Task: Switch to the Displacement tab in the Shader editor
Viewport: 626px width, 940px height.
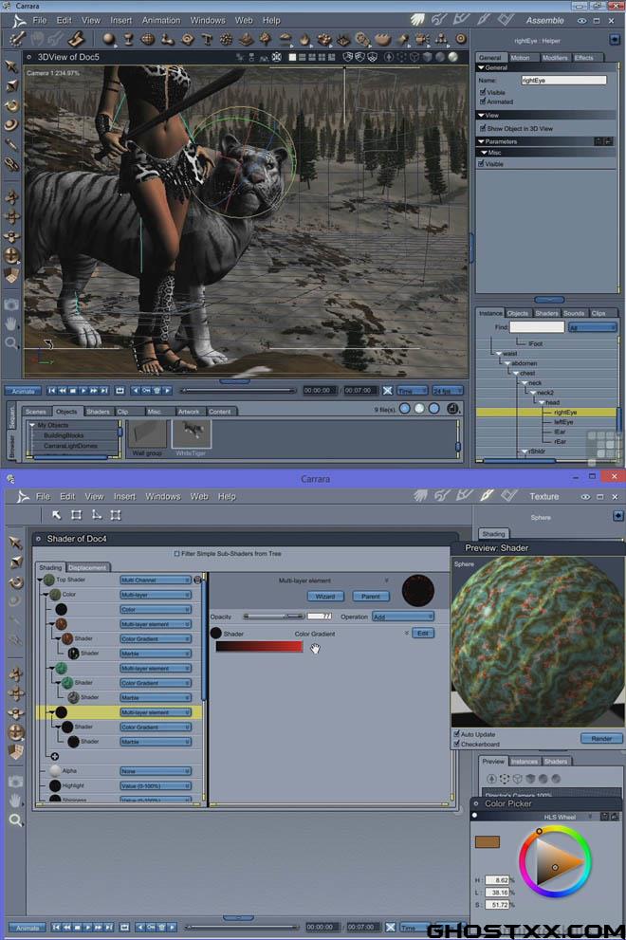Action: click(x=87, y=567)
